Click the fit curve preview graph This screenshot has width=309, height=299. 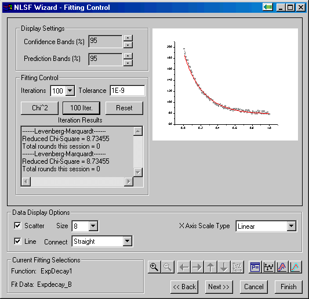[225, 84]
